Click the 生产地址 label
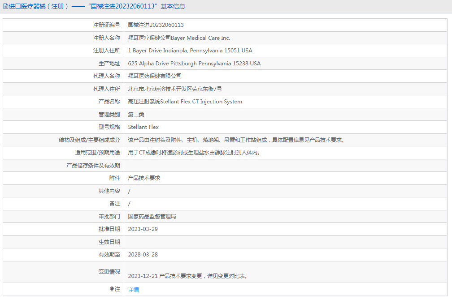Screen dimensions: 452x299 point(109,63)
